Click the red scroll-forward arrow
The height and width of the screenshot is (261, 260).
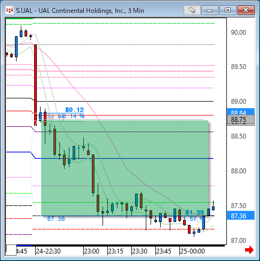[x=249, y=250]
